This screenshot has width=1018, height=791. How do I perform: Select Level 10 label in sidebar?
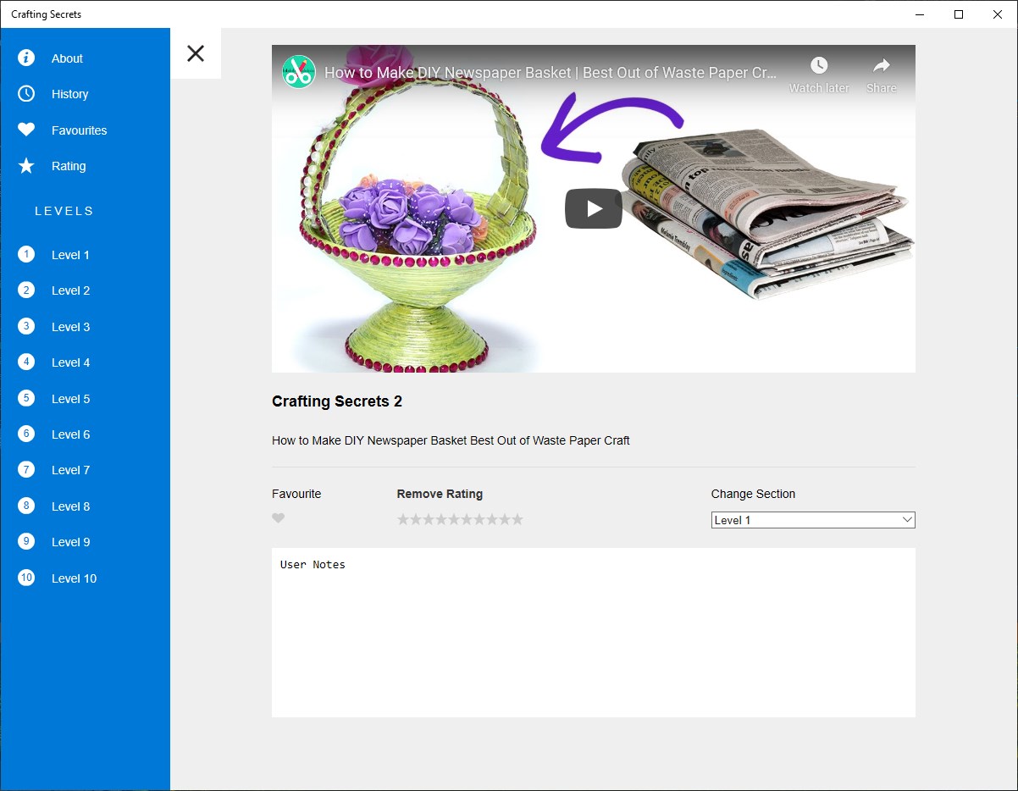click(x=74, y=578)
